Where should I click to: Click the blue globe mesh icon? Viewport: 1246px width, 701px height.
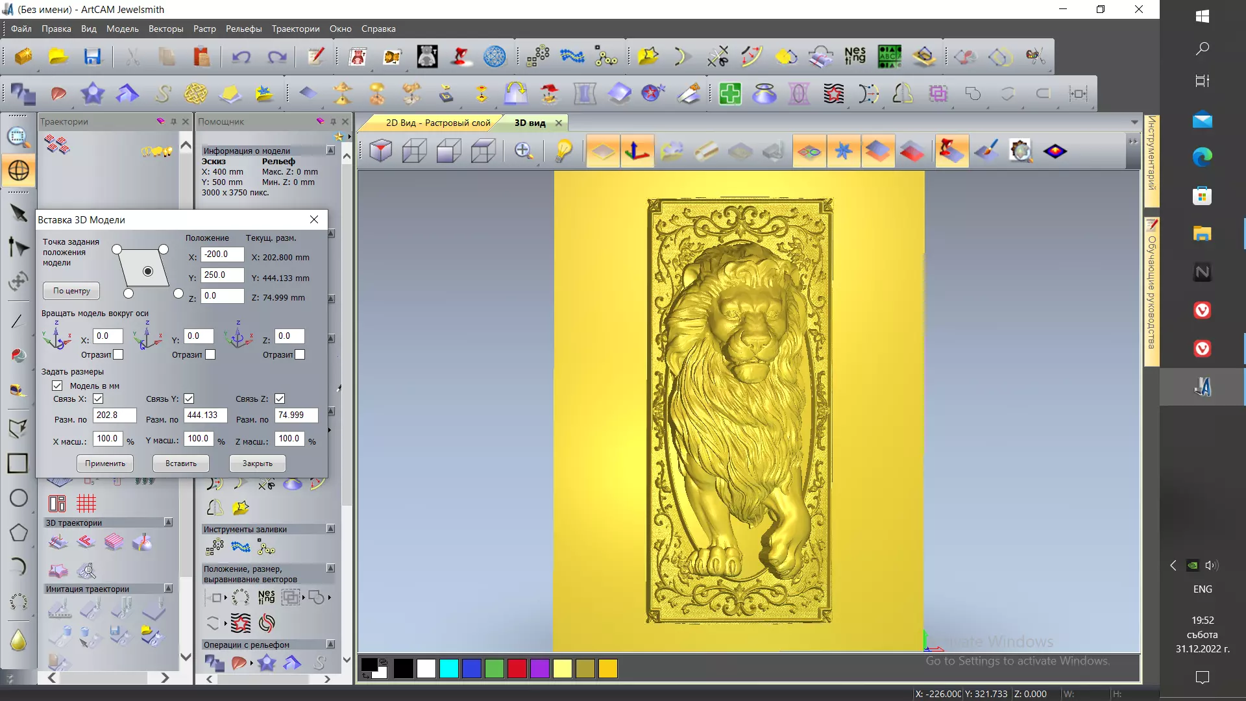495,56
